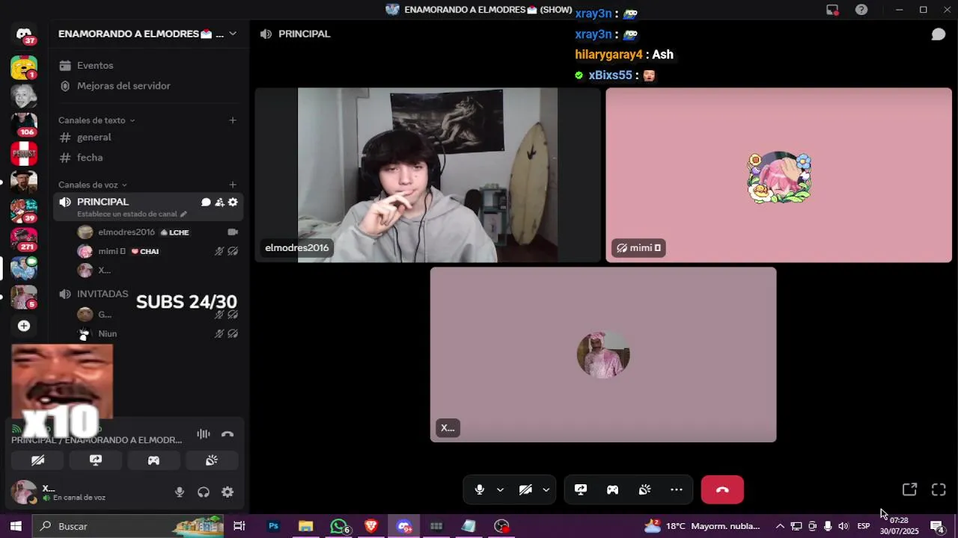This screenshot has height=538, width=958.
Task: Open soundboard from the call control bar
Action: click(644, 489)
